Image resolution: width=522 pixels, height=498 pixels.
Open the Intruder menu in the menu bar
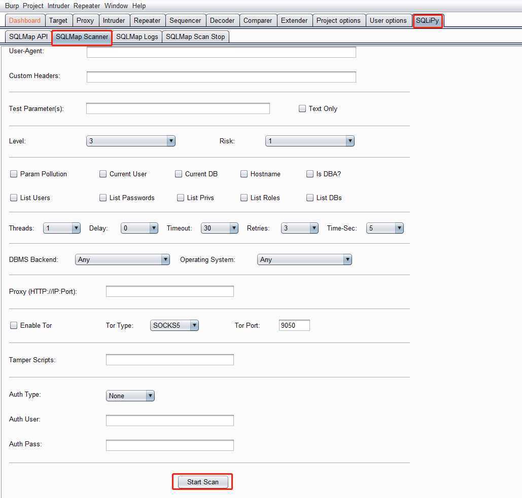(59, 6)
